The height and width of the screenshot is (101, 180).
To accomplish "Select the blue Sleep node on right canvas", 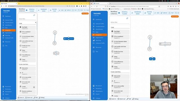I will coord(152,59).
